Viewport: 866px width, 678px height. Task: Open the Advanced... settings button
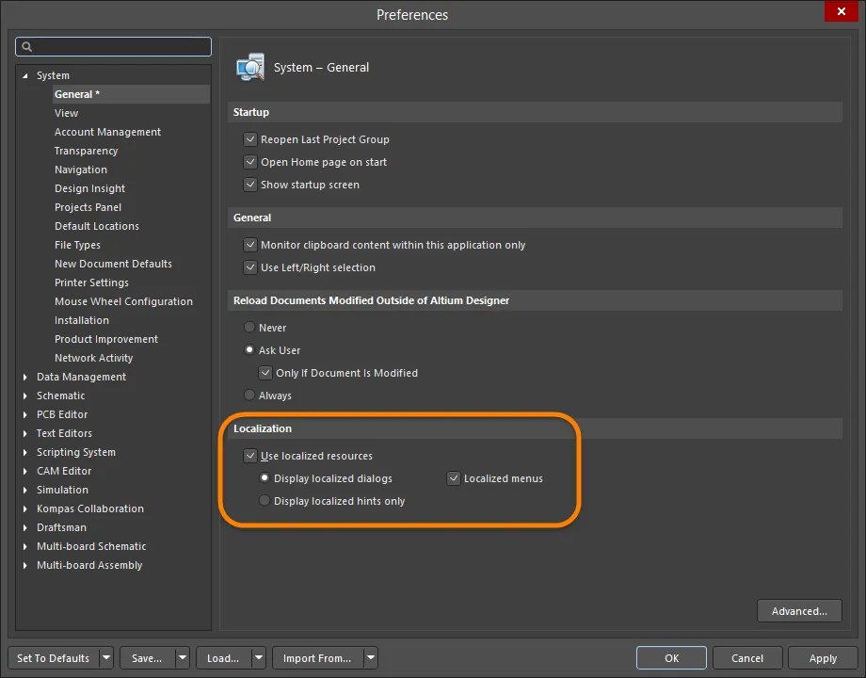click(799, 610)
